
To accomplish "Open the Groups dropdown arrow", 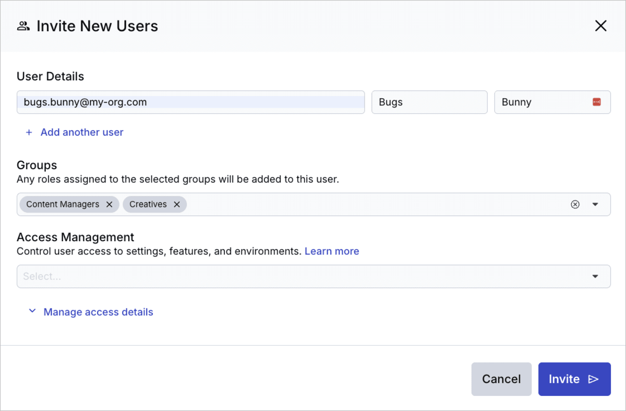I will 595,204.
